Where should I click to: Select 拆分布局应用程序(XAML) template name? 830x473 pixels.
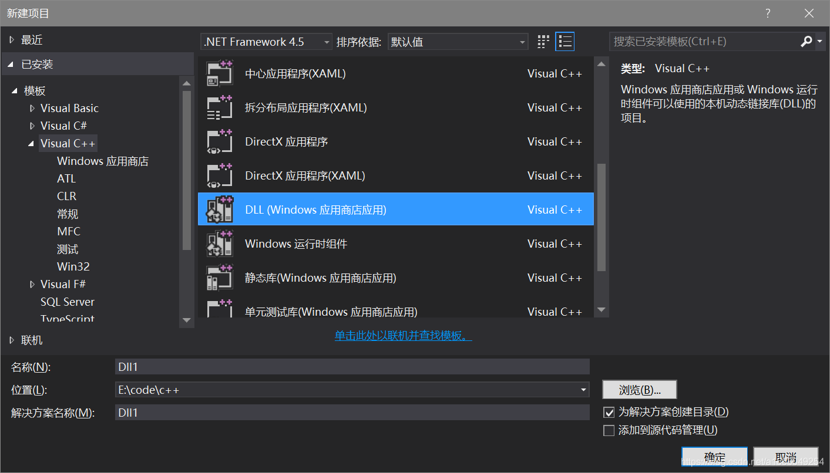pos(306,108)
